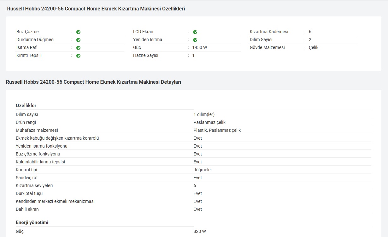
Task: Select 'Paslanmaz çelik' in the Ürün rengi row
Action: (209, 122)
